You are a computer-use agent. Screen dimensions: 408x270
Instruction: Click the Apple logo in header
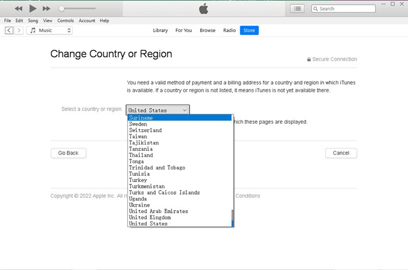coord(204,9)
